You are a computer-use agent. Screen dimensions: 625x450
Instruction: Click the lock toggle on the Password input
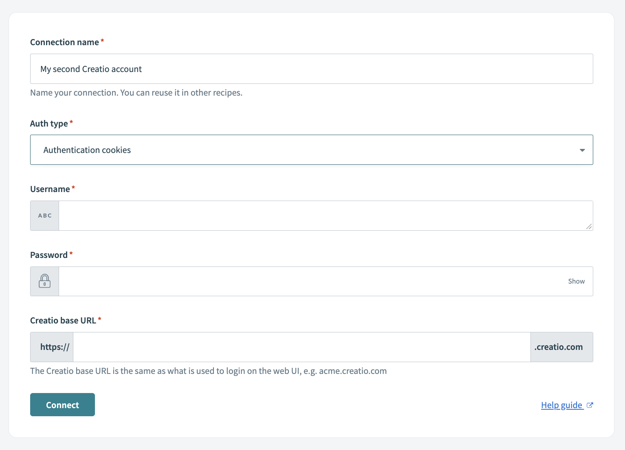pyautogui.click(x=44, y=281)
